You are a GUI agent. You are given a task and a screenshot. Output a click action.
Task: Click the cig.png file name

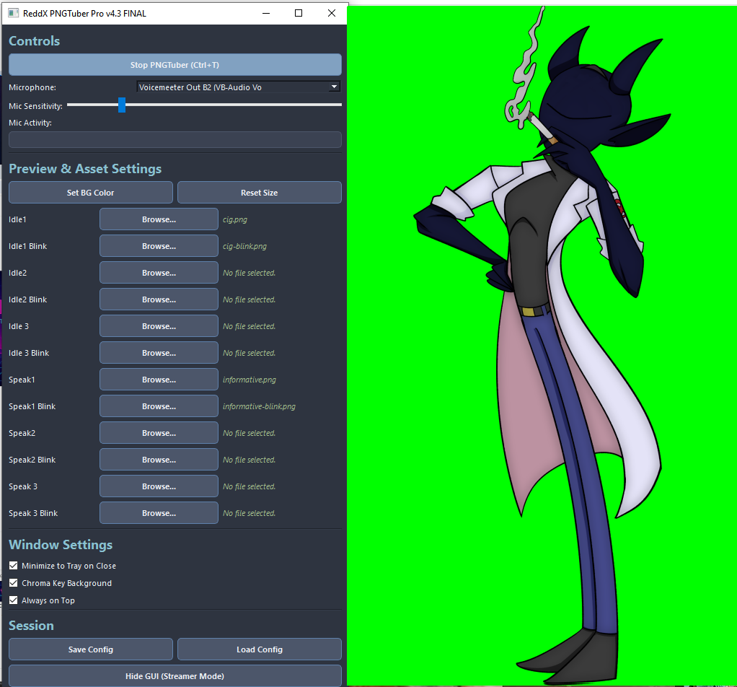click(235, 219)
